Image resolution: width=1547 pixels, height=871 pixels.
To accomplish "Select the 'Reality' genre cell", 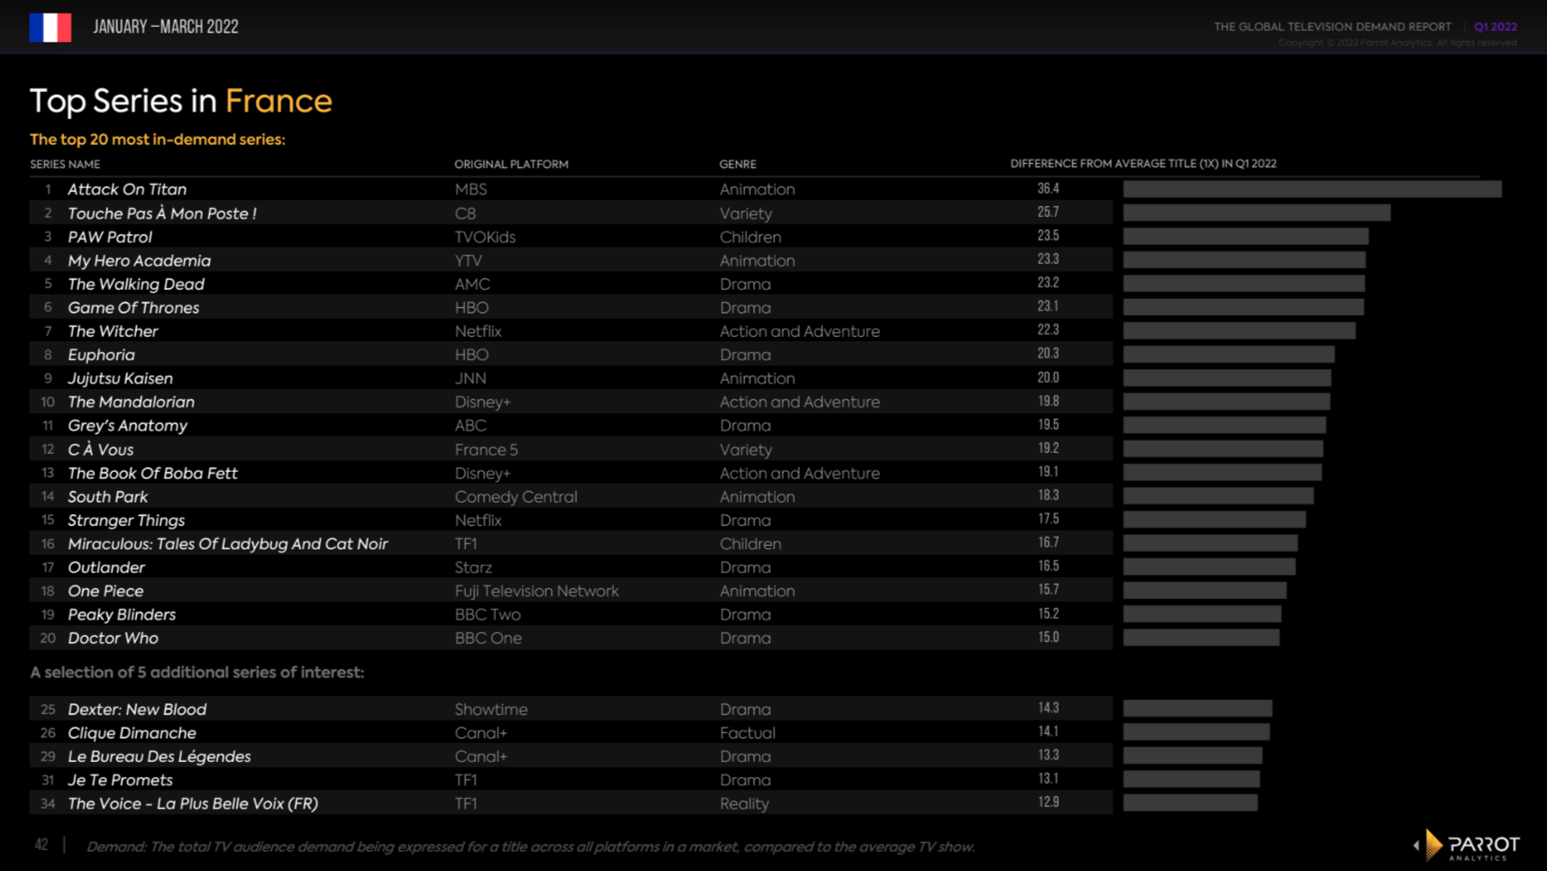I will [744, 803].
